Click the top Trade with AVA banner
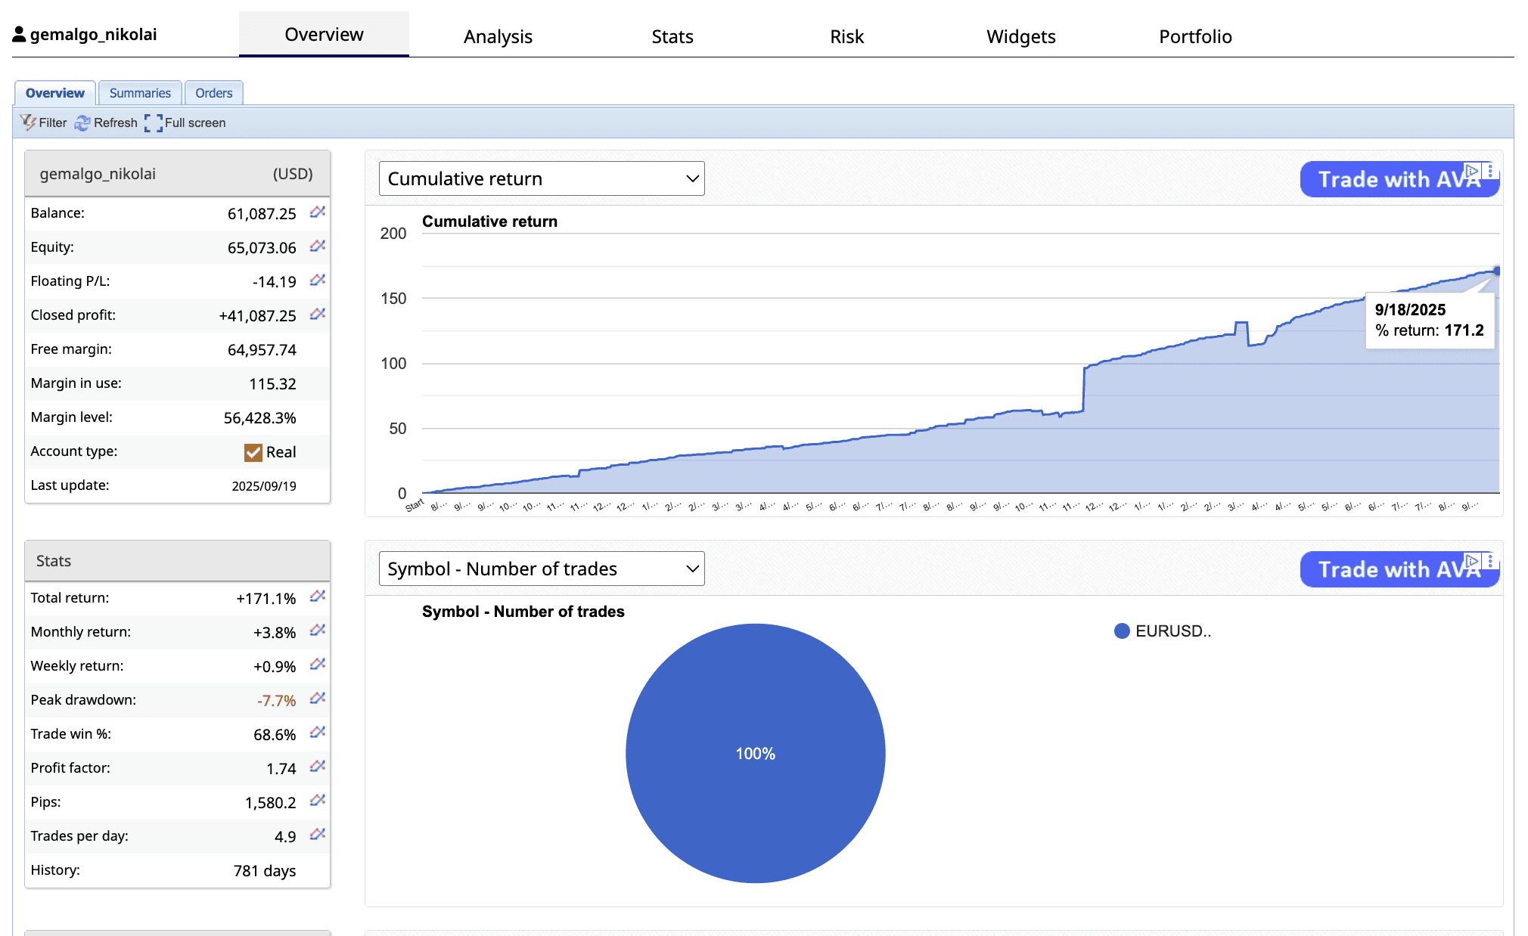 click(1384, 180)
